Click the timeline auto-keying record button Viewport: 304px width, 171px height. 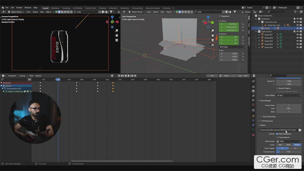[x=112, y=76]
